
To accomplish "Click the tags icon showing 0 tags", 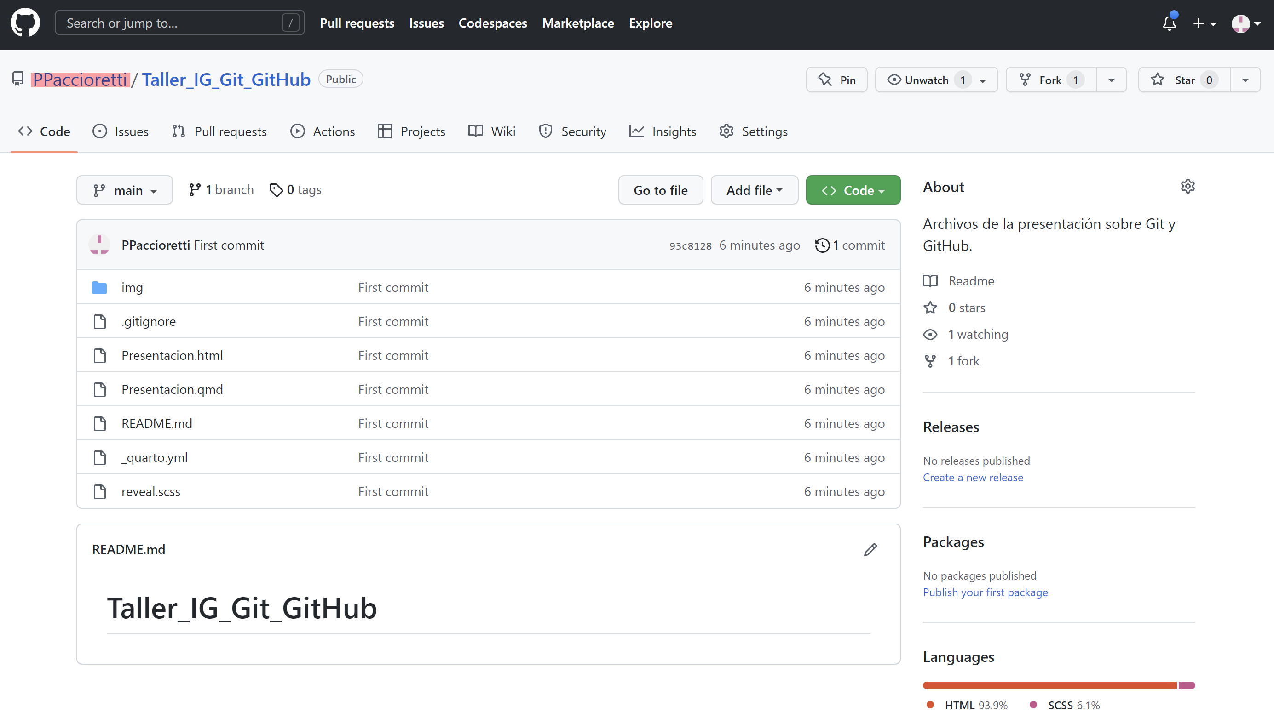I will (276, 190).
